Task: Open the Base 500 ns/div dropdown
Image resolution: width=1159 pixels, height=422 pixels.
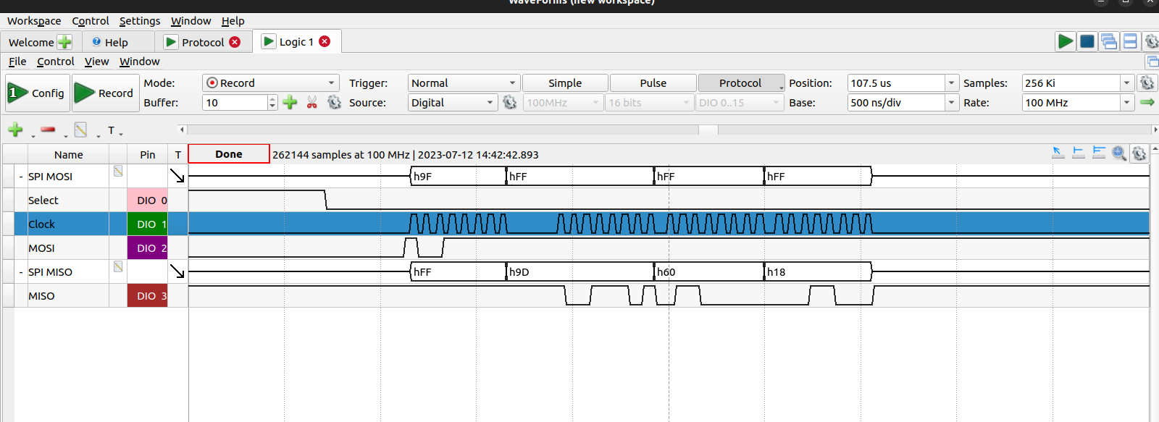Action: click(952, 103)
